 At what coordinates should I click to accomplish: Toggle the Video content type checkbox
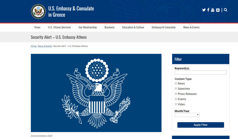point(176,104)
